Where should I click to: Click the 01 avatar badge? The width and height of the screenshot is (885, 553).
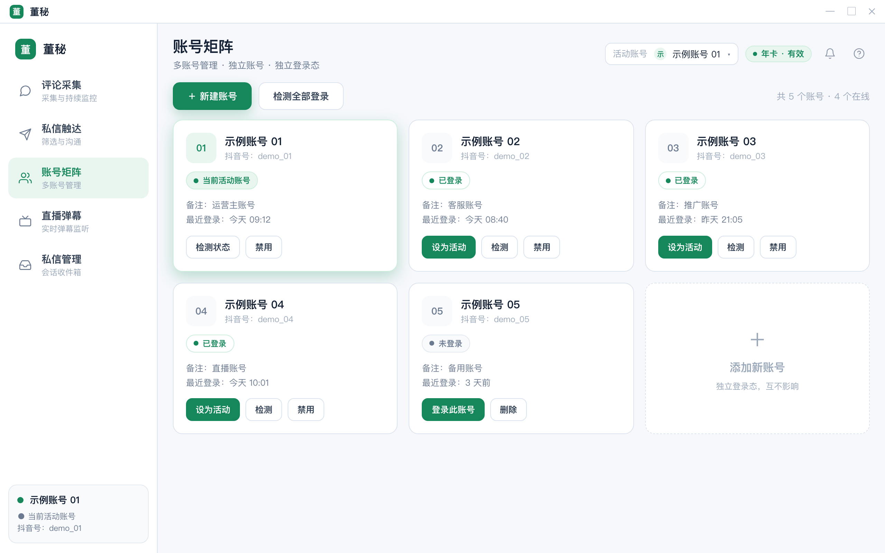coord(201,148)
